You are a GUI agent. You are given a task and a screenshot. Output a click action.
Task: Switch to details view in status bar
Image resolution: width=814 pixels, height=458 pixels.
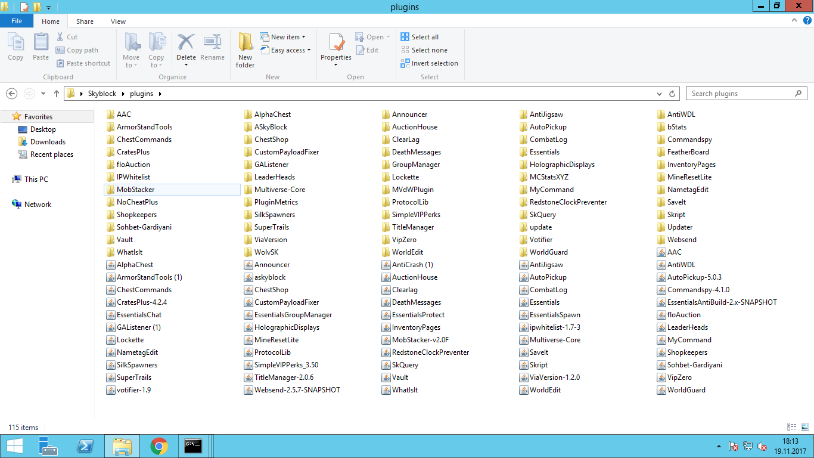792,427
